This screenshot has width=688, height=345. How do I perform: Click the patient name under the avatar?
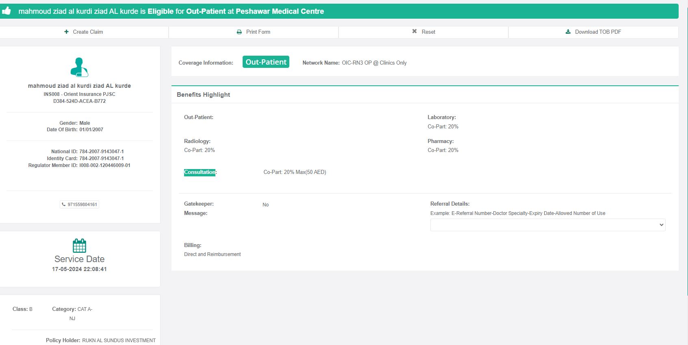(x=79, y=86)
